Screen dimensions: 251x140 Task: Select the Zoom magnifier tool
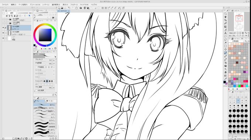click(226, 14)
